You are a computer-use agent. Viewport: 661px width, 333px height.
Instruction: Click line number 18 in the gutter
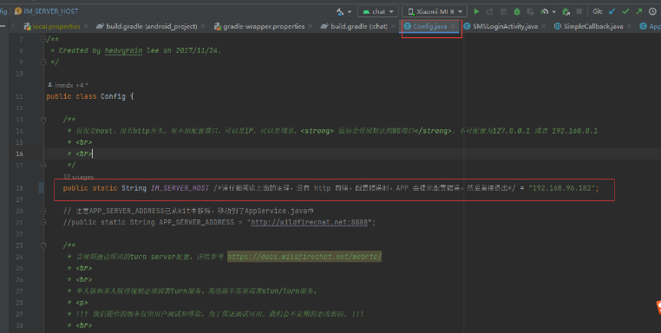(19, 188)
